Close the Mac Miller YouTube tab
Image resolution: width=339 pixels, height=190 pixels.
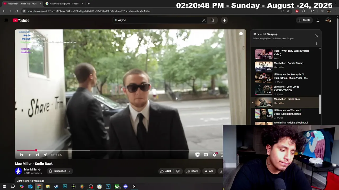(x=40, y=4)
